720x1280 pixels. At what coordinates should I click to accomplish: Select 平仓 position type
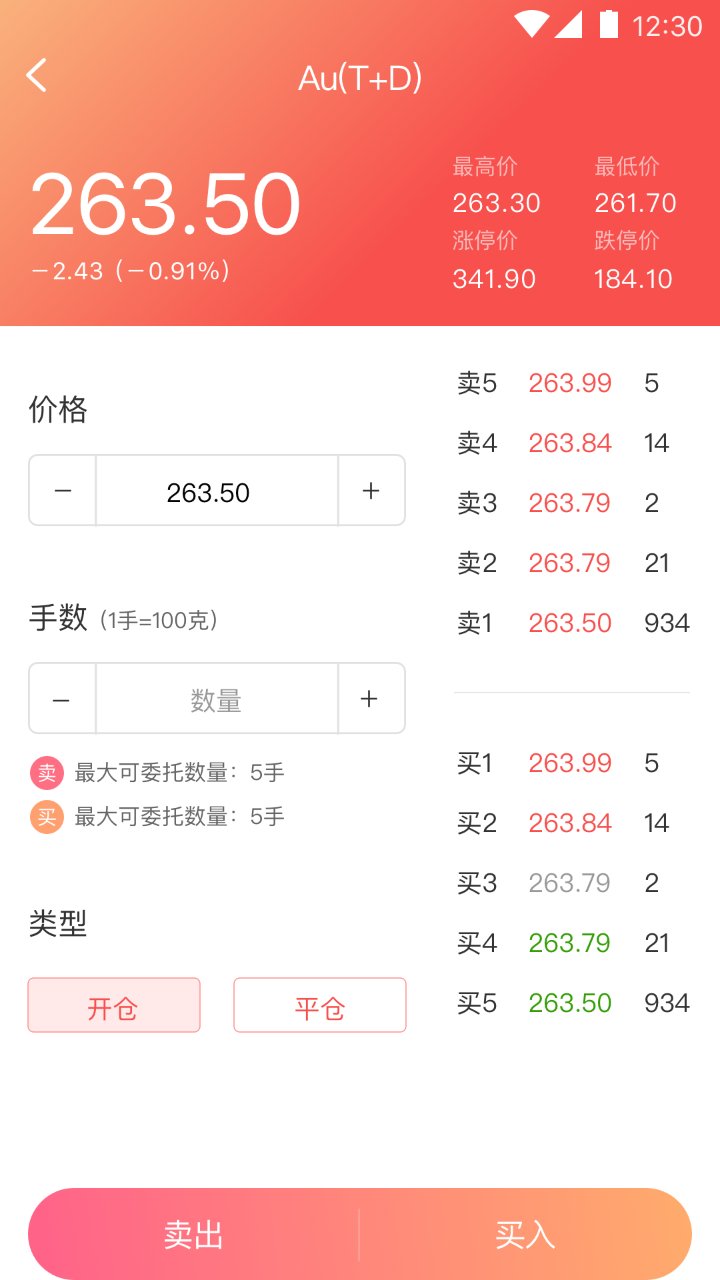320,1005
